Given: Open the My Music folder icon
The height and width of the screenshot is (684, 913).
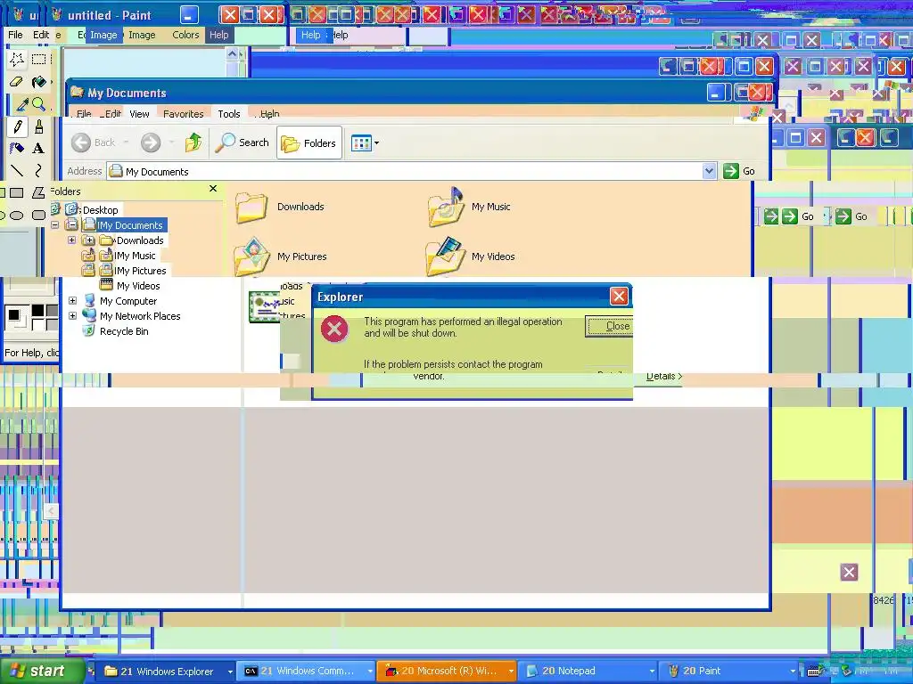Looking at the screenshot, I should [x=446, y=207].
